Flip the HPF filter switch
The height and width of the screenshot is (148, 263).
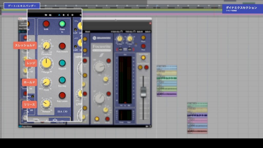(x=76, y=47)
